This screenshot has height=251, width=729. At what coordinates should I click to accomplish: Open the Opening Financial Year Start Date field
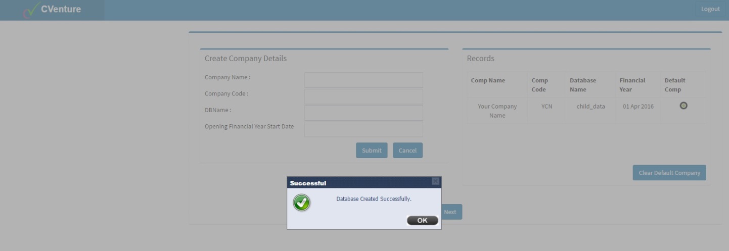click(x=363, y=129)
